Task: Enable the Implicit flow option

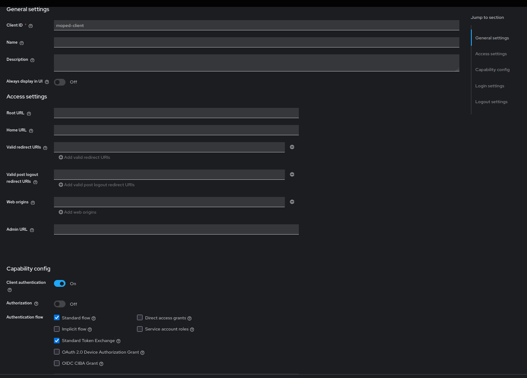Action: click(57, 329)
